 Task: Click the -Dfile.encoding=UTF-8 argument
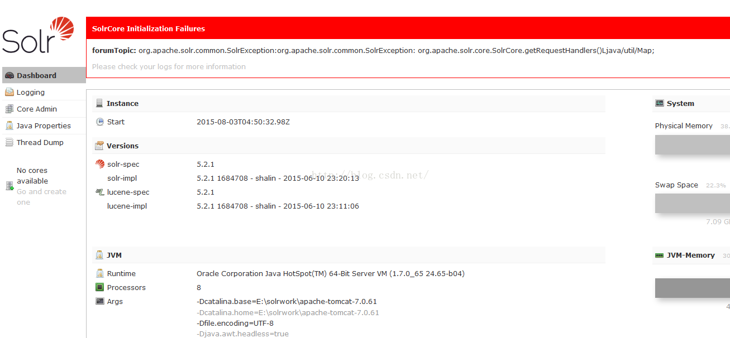point(235,323)
